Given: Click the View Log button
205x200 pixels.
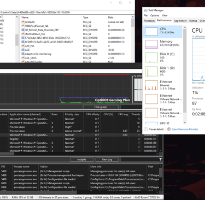Looking at the screenshot, I should pos(107,160).
